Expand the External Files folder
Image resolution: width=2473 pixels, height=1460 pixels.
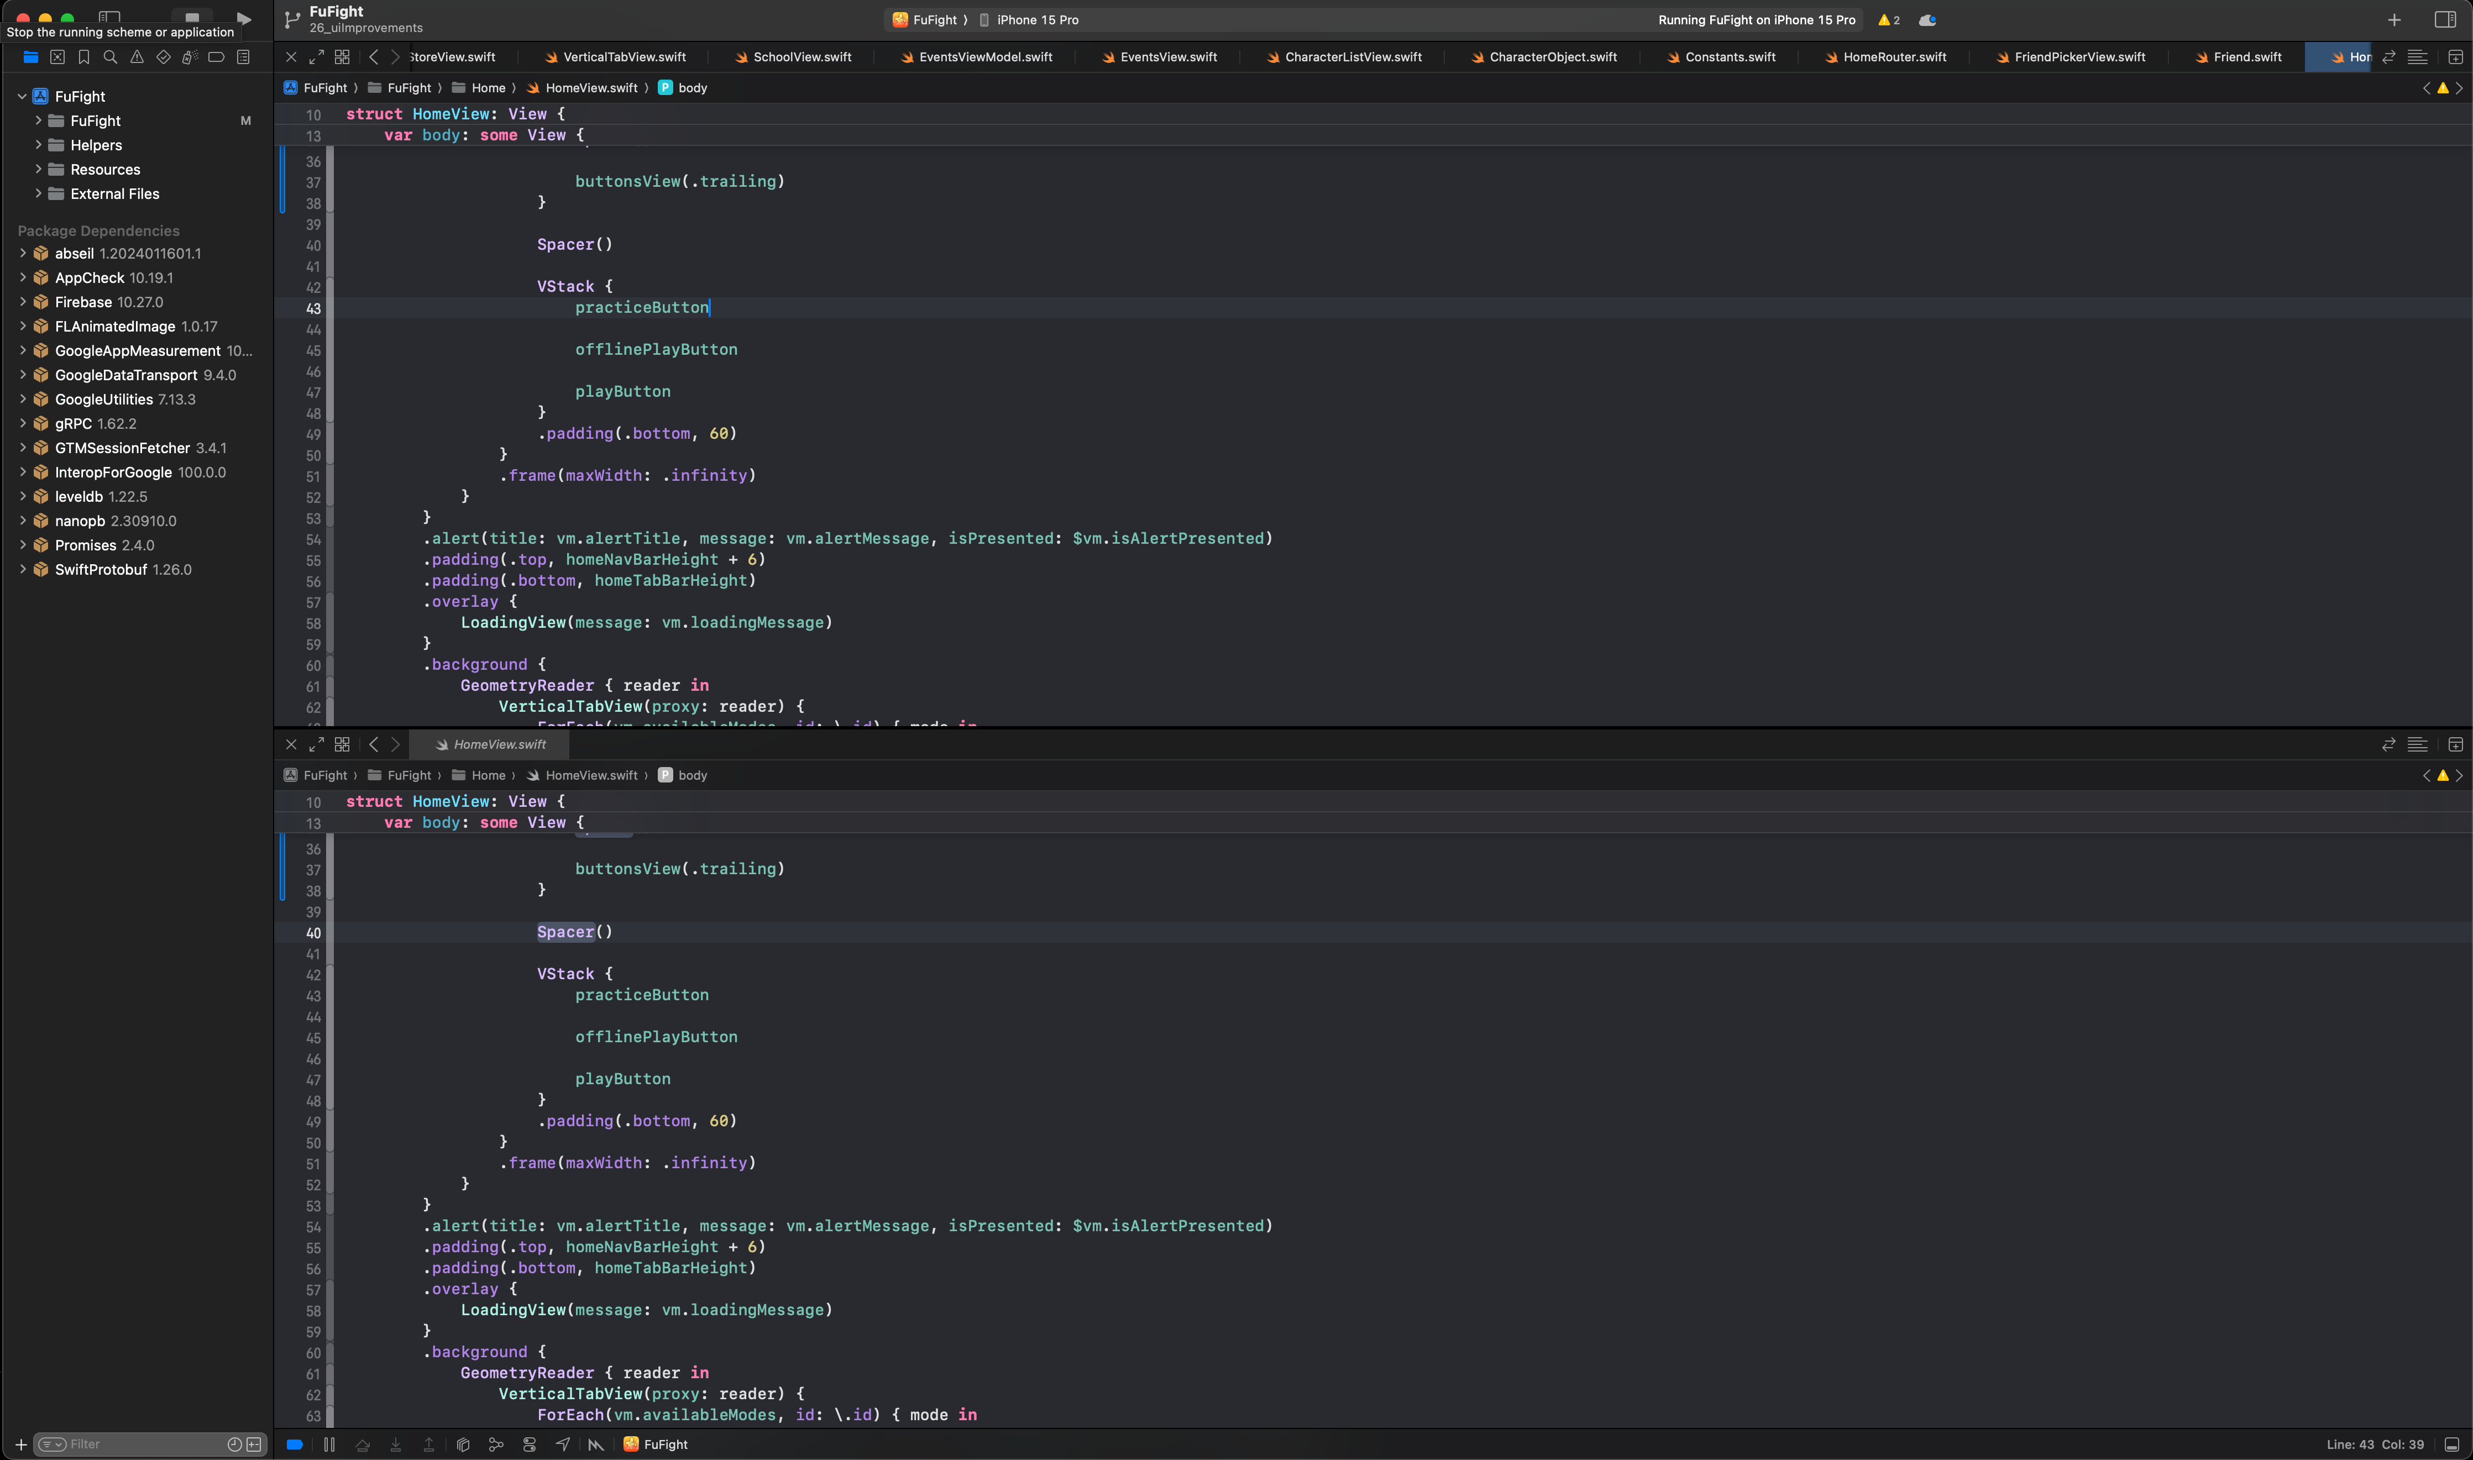[x=38, y=194]
